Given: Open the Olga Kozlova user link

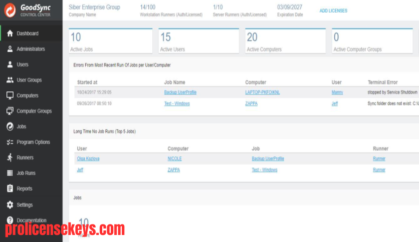Looking at the screenshot, I should pyautogui.click(x=88, y=158).
